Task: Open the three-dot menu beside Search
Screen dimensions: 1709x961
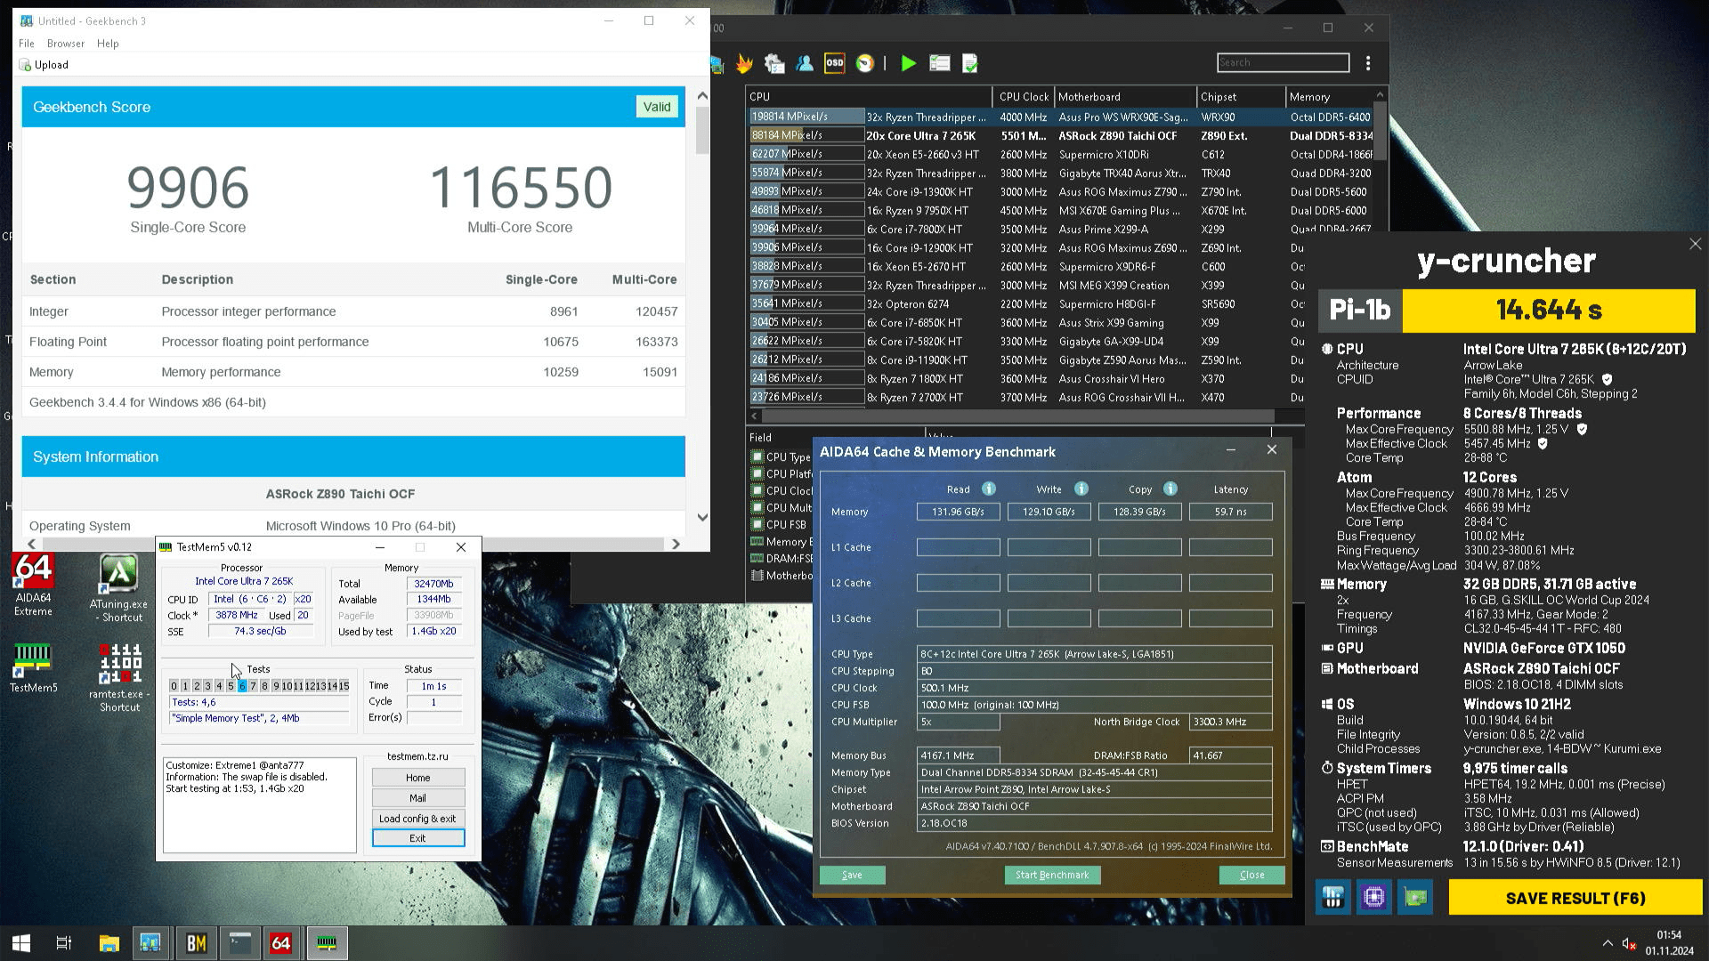Action: pos(1368,63)
